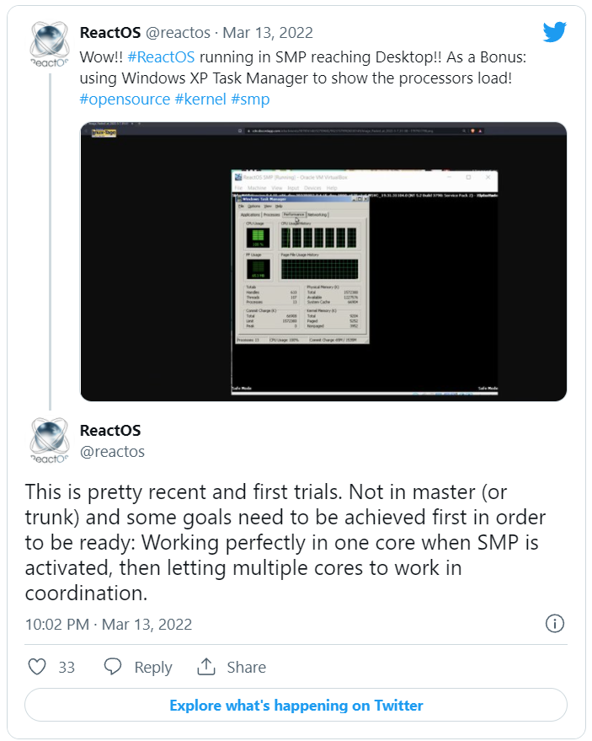This screenshot has width=592, height=741.
Task: Open the tweet info circle icon
Action: pyautogui.click(x=554, y=624)
